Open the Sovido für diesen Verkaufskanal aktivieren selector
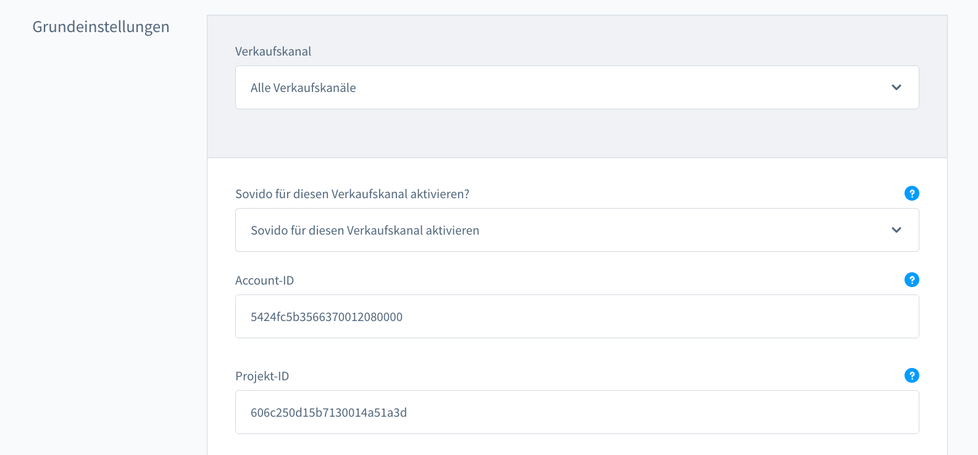 pos(577,230)
